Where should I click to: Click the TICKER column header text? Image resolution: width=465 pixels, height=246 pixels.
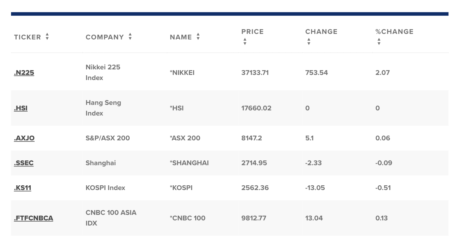[x=28, y=37]
